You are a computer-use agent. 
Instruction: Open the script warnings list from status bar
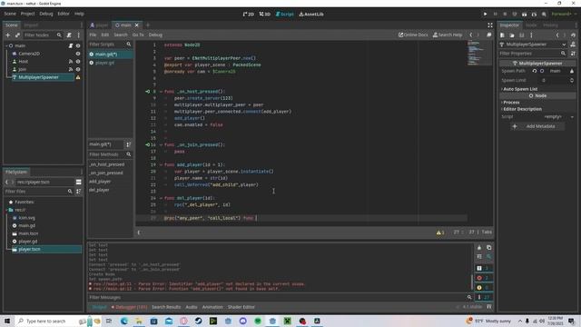[440, 233]
